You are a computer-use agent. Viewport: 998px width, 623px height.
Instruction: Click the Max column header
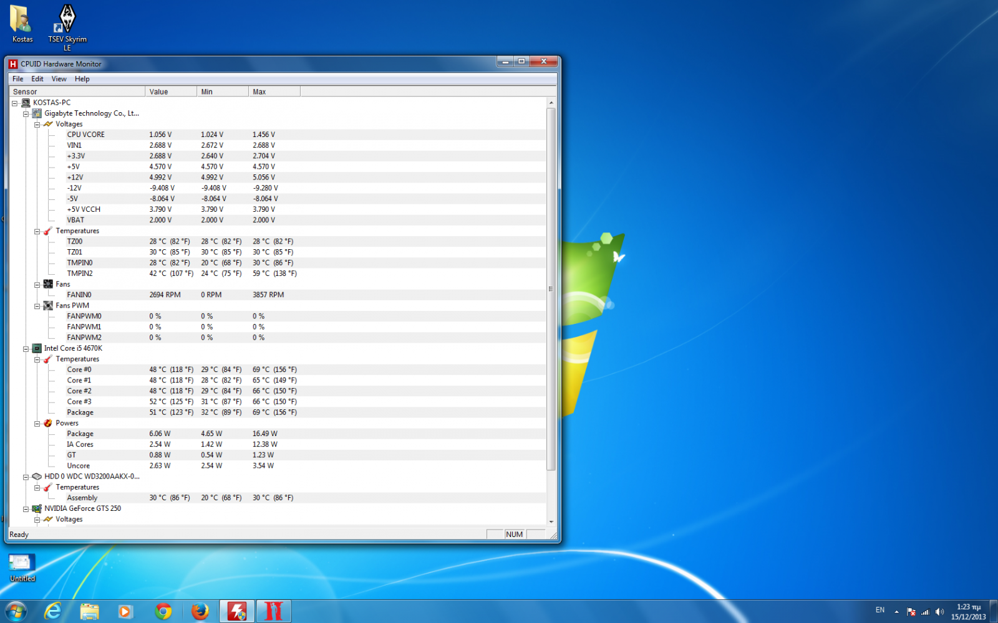[x=274, y=92]
